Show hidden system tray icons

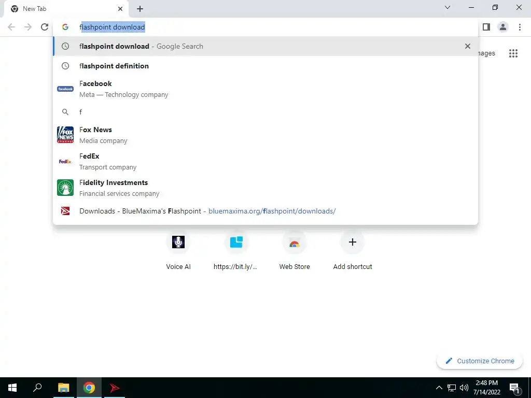point(439,388)
